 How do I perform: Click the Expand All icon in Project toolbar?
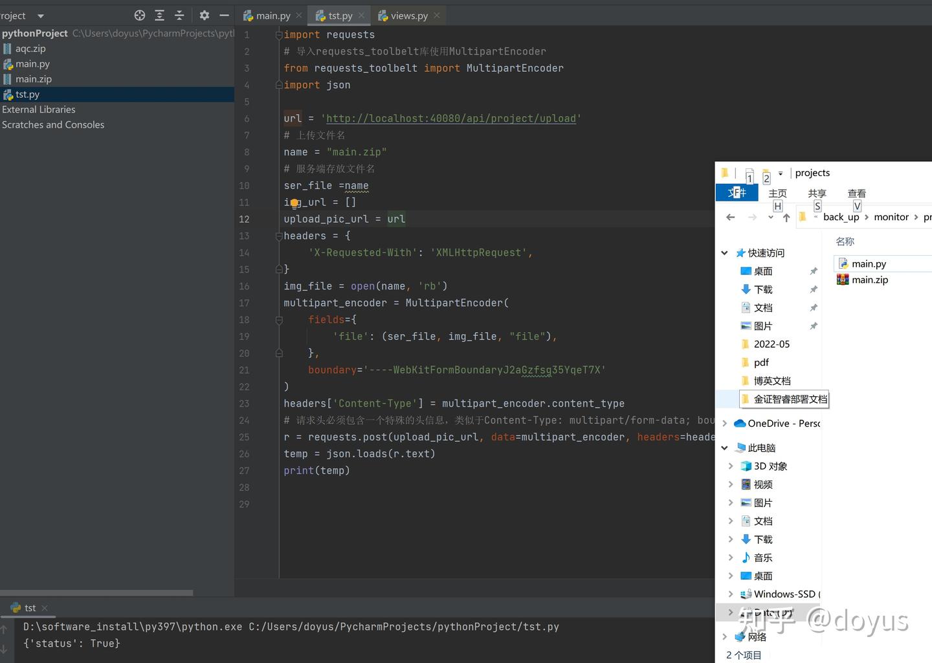(159, 16)
